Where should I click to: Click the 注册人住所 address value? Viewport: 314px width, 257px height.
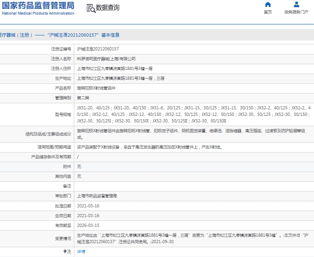[x=115, y=69]
